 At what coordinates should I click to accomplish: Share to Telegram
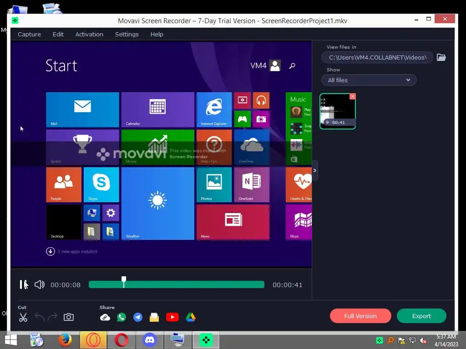138,317
